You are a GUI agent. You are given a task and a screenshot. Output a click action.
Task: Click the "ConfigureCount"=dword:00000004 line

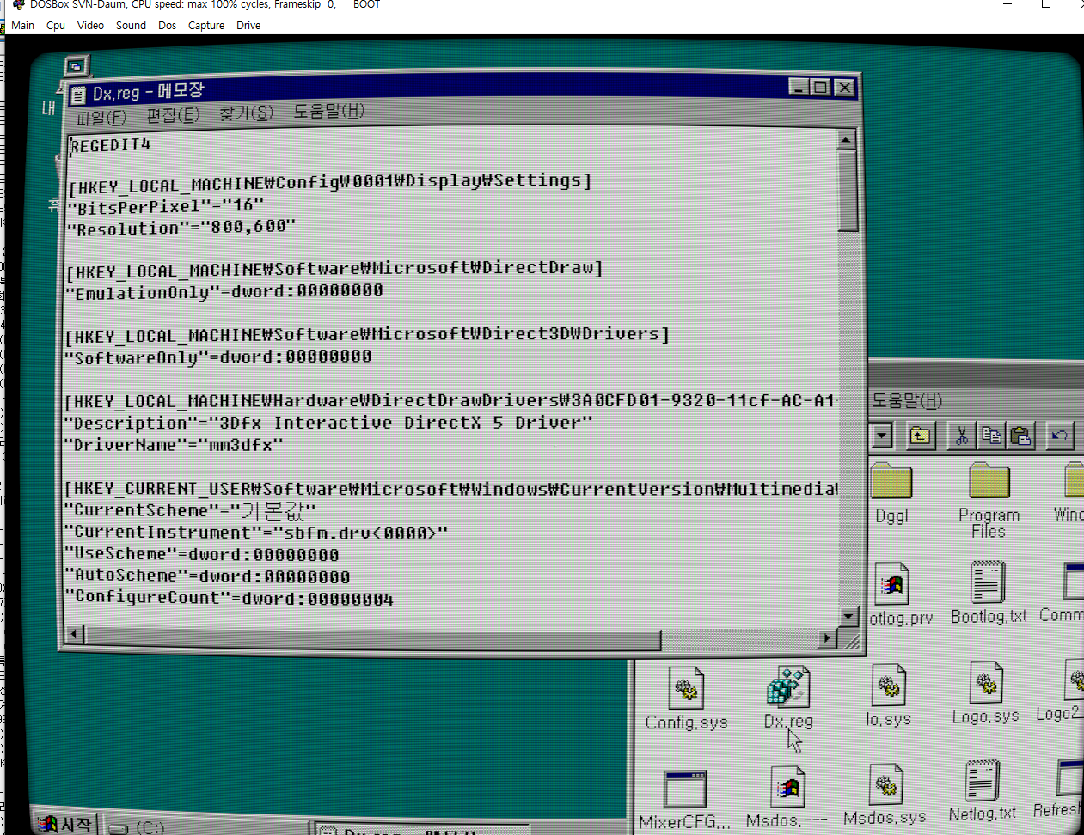pos(230,598)
